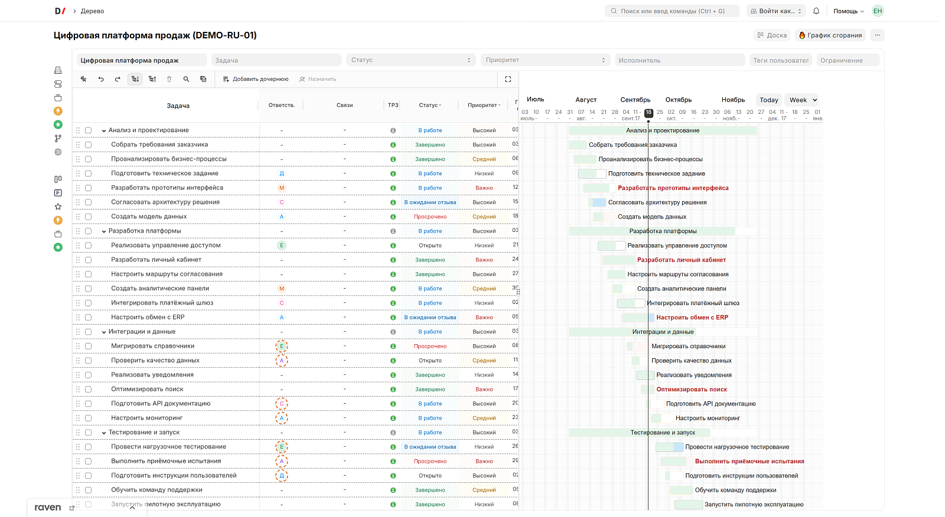Click Добавить дочернюю button
Image resolution: width=945 pixels, height=517 pixels.
pyautogui.click(x=256, y=79)
